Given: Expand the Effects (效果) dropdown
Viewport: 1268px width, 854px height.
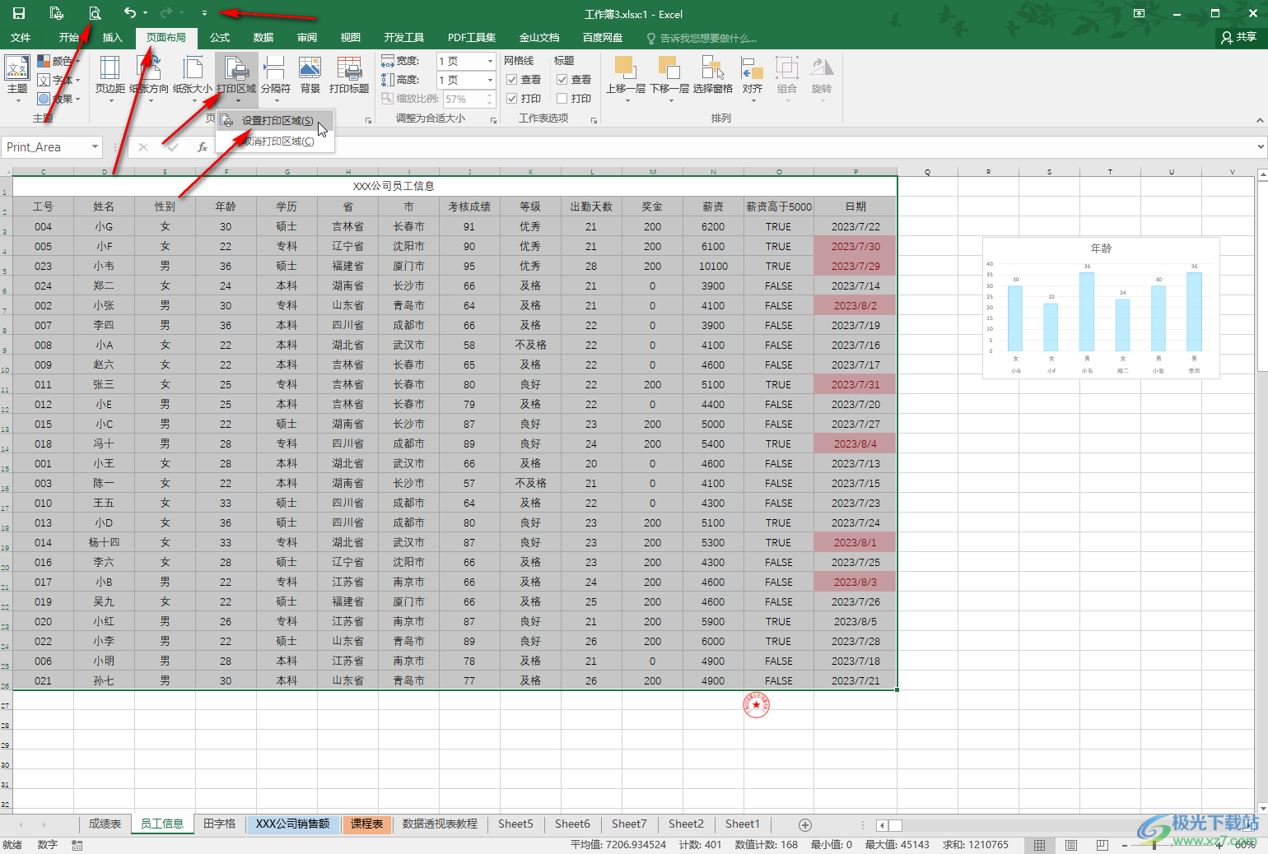Looking at the screenshot, I should click(78, 99).
